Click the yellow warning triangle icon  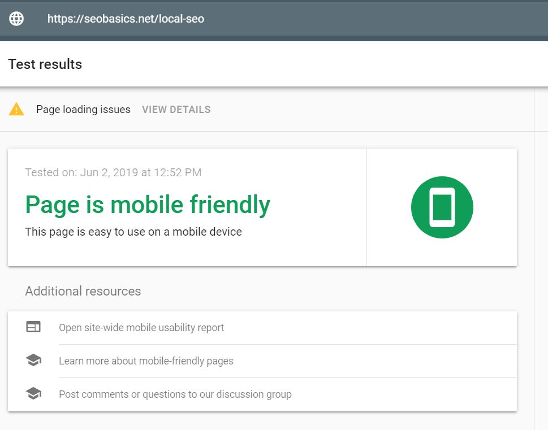point(16,109)
